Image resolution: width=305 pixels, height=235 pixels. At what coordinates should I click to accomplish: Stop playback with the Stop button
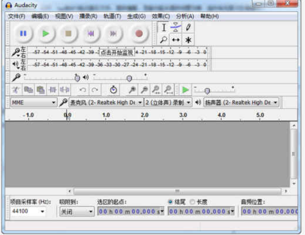(68, 34)
